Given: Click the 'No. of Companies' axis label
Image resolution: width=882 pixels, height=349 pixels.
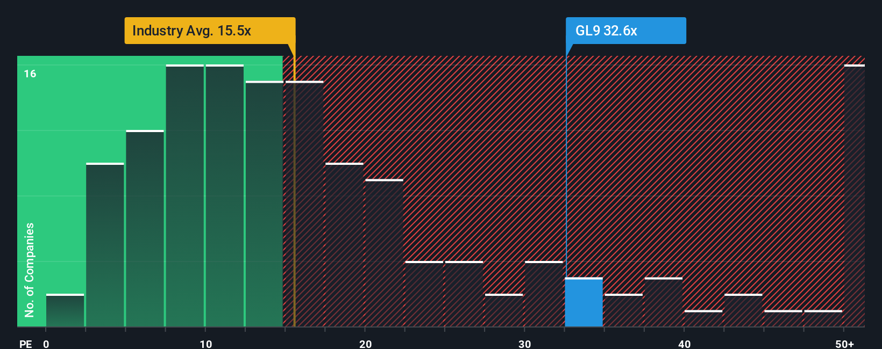Looking at the screenshot, I should (x=30, y=270).
